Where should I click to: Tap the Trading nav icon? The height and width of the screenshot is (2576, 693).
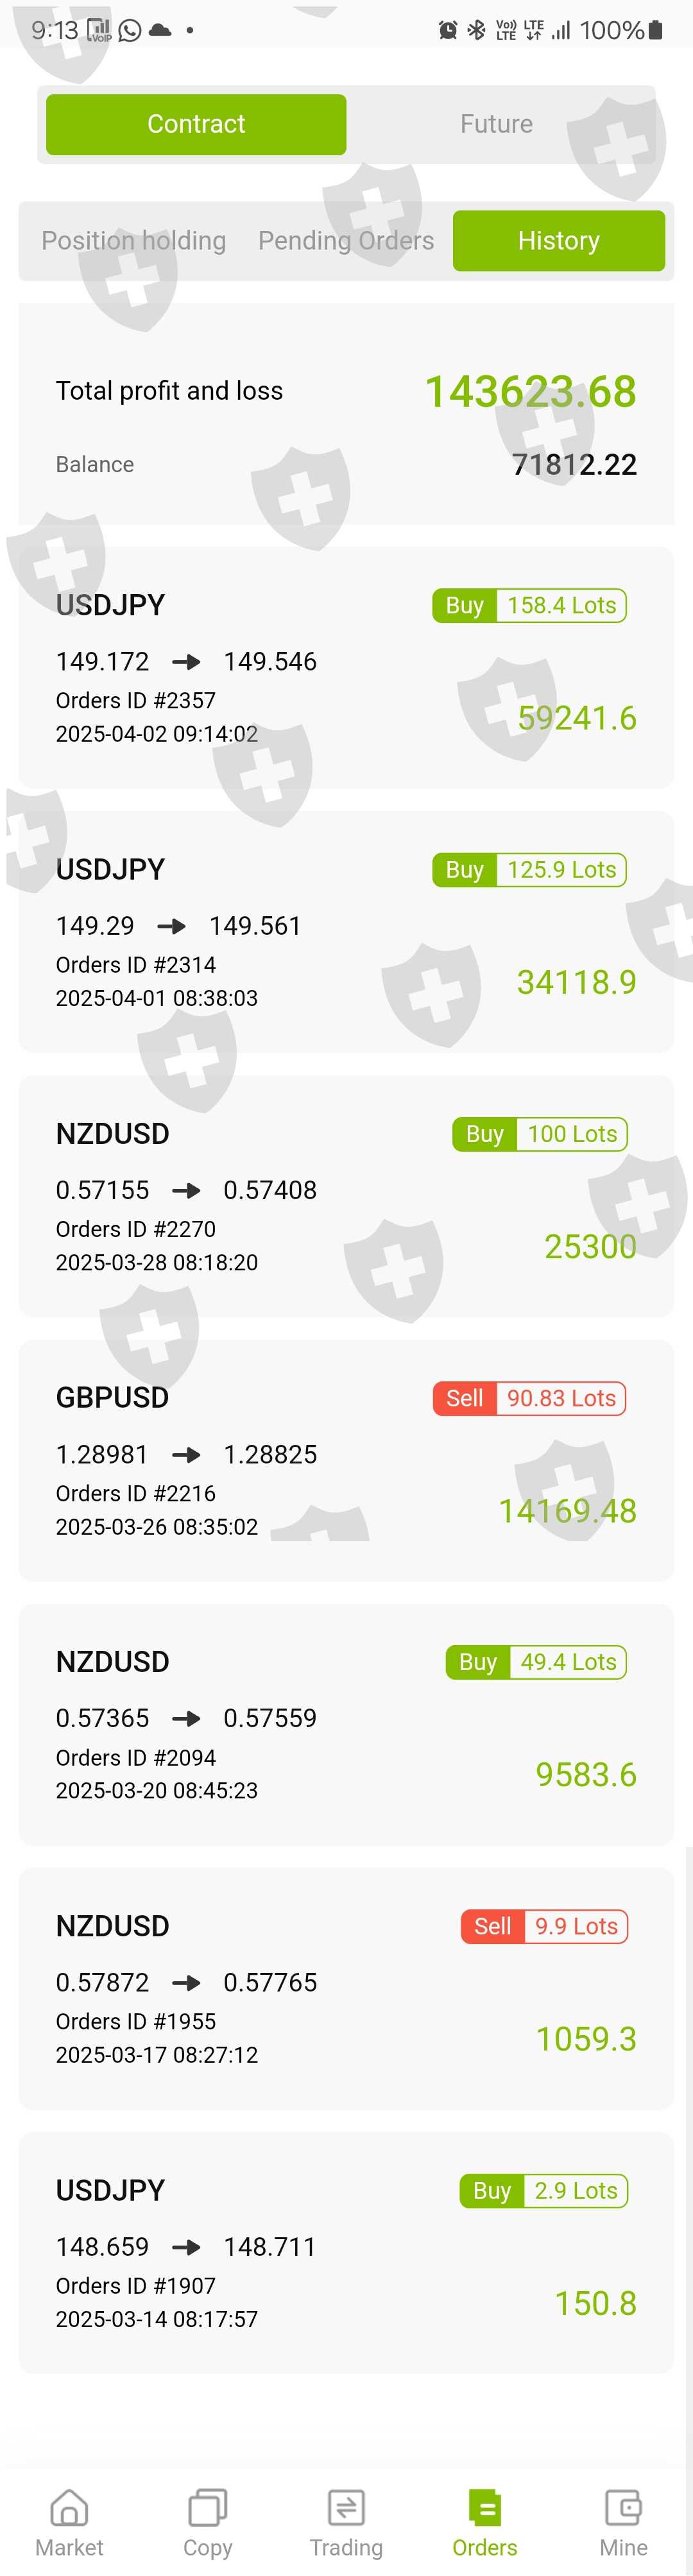point(346,2508)
